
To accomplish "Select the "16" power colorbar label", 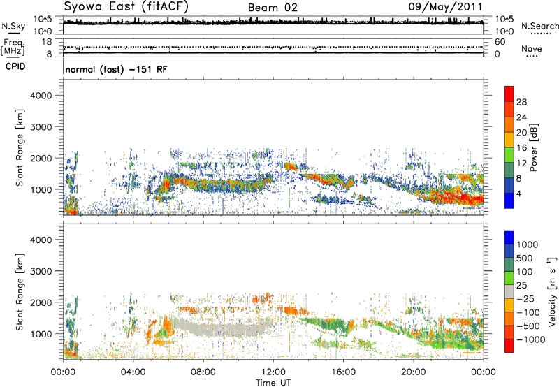I will [521, 148].
